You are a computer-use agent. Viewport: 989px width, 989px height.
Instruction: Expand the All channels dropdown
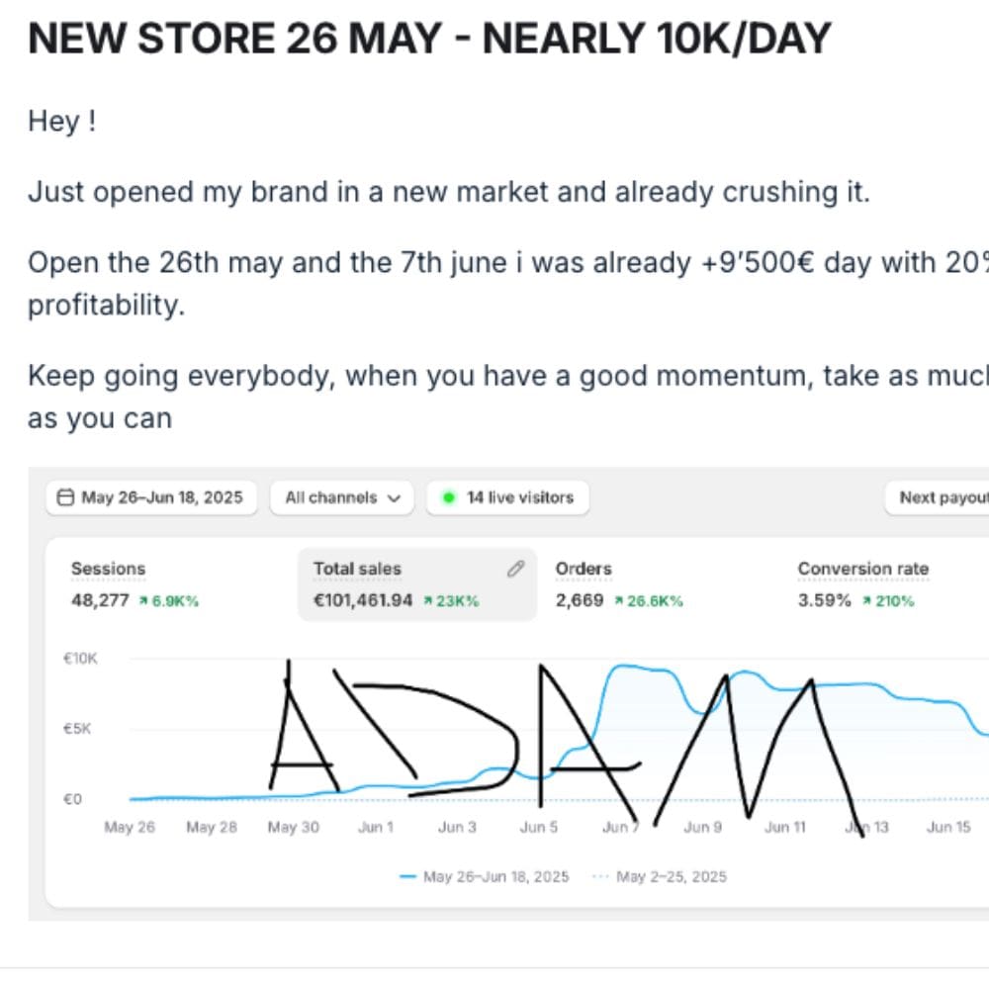point(341,497)
